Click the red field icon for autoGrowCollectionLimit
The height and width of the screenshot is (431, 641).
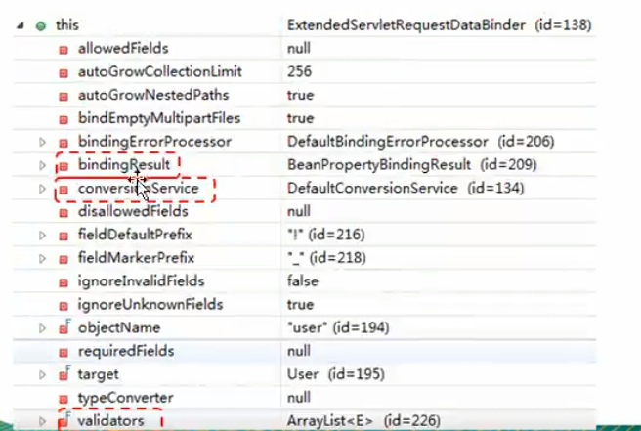click(64, 73)
